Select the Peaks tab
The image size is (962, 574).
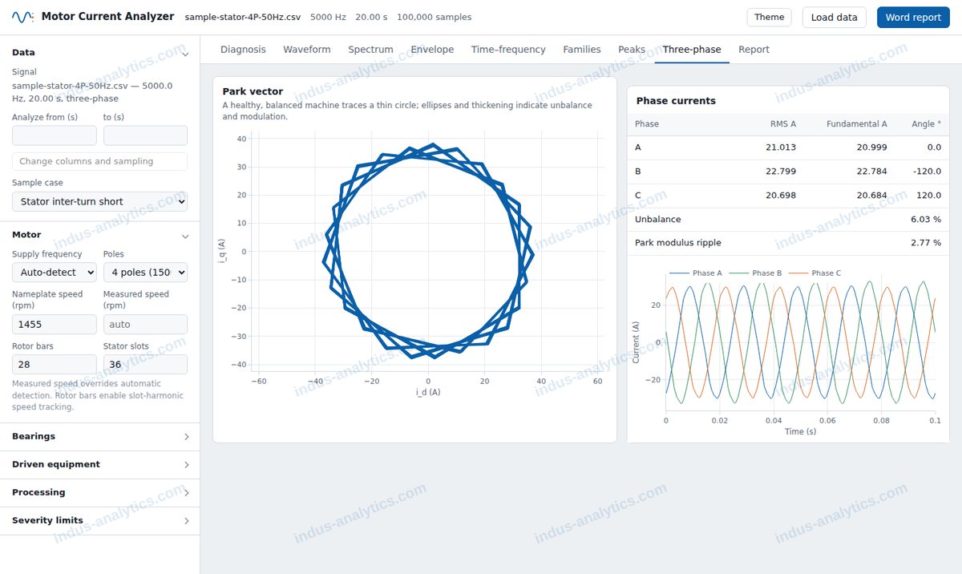coord(632,50)
